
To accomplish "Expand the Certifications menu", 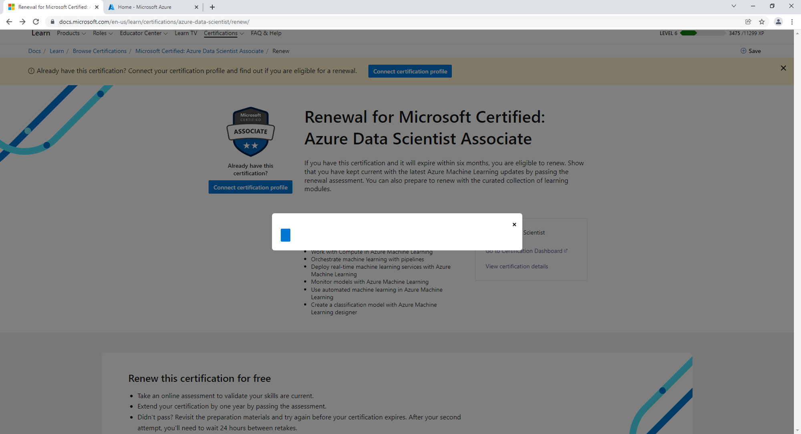I will click(x=223, y=33).
